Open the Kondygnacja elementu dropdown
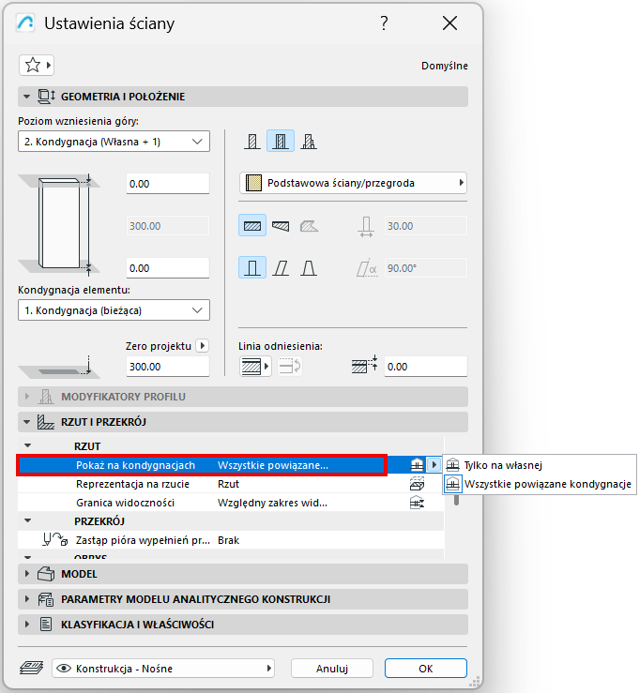The width and height of the screenshot is (639, 693). click(114, 310)
